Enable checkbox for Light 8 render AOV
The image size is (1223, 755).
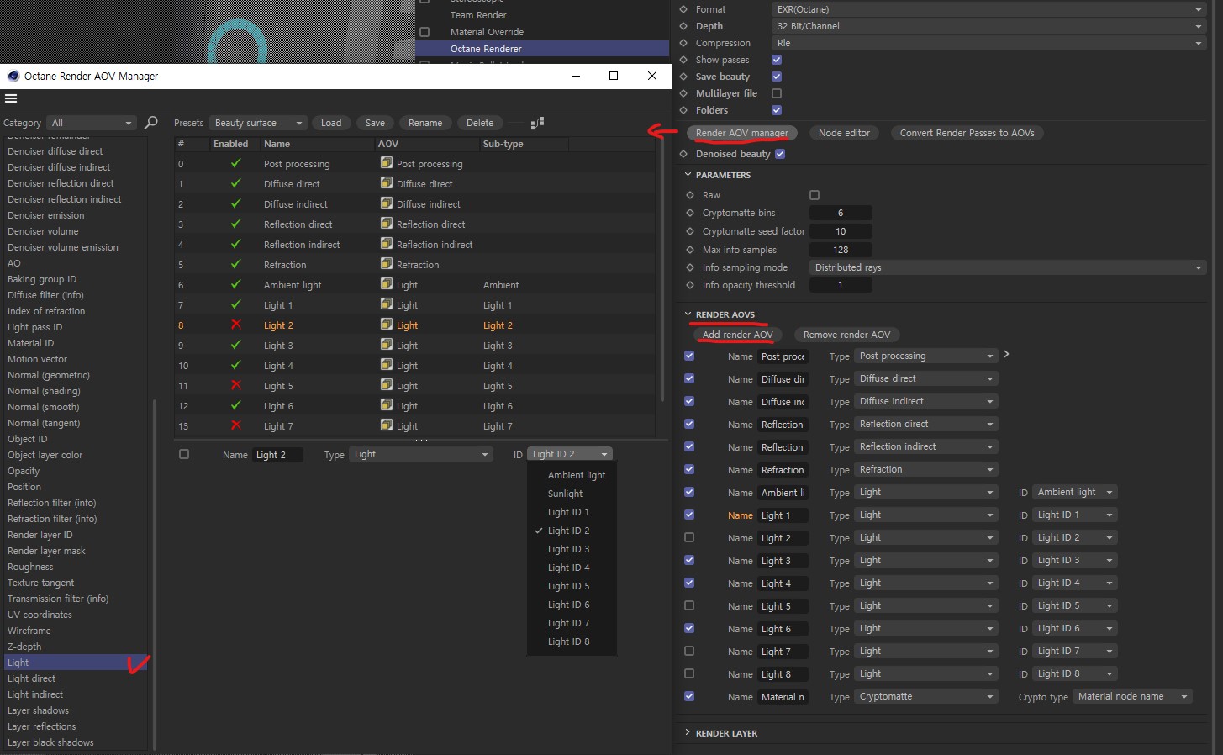point(689,673)
